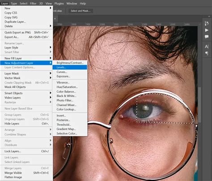This screenshot has width=212, height=181.
Task: Open the Character panel icon
Action: point(207,47)
